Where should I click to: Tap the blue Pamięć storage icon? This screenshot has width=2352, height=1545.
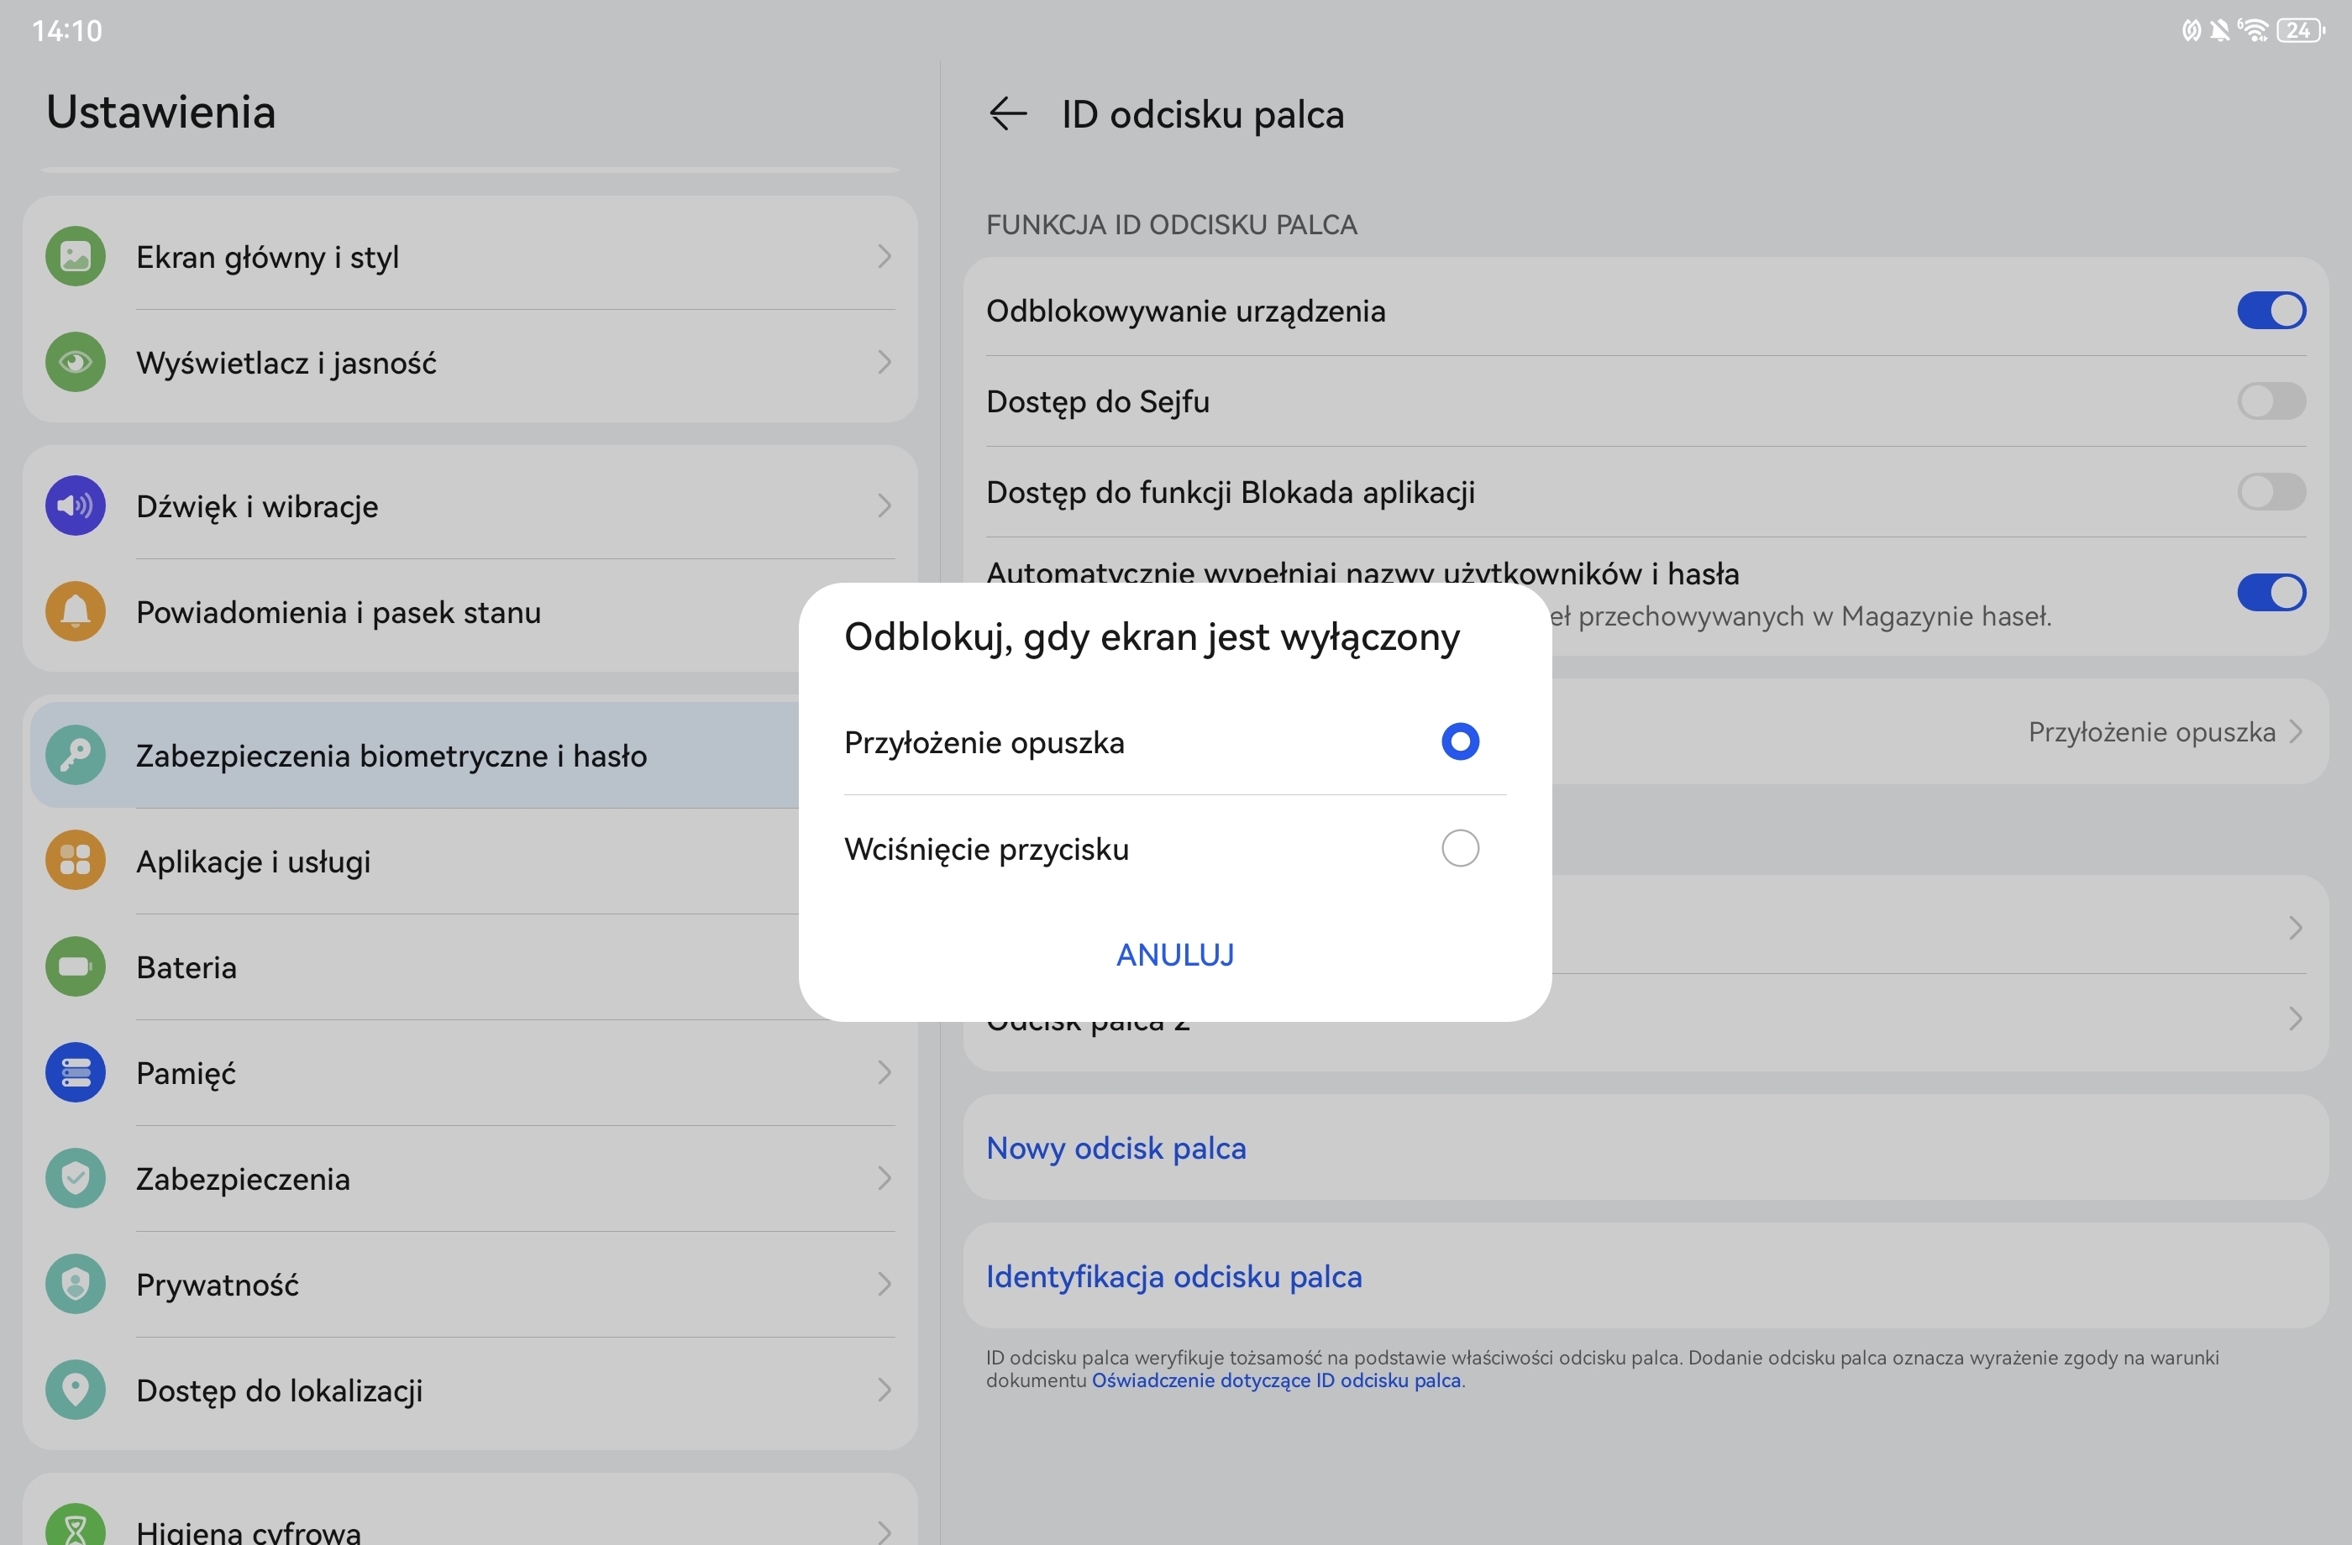pyautogui.click(x=75, y=1073)
